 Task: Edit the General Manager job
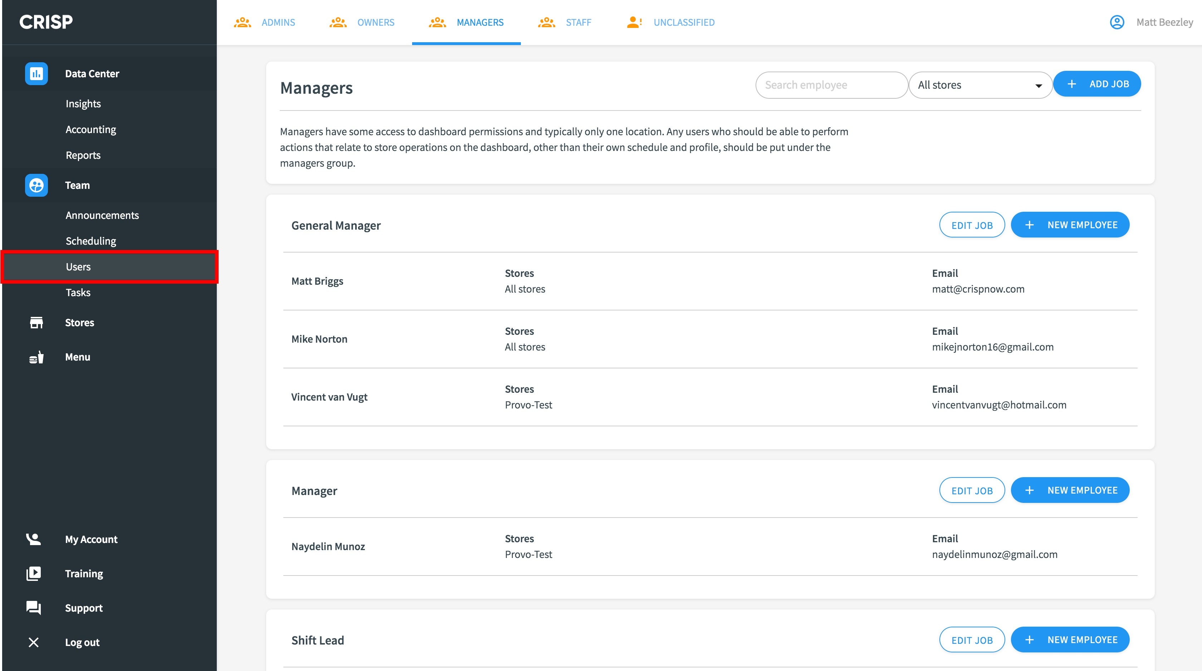[972, 225]
